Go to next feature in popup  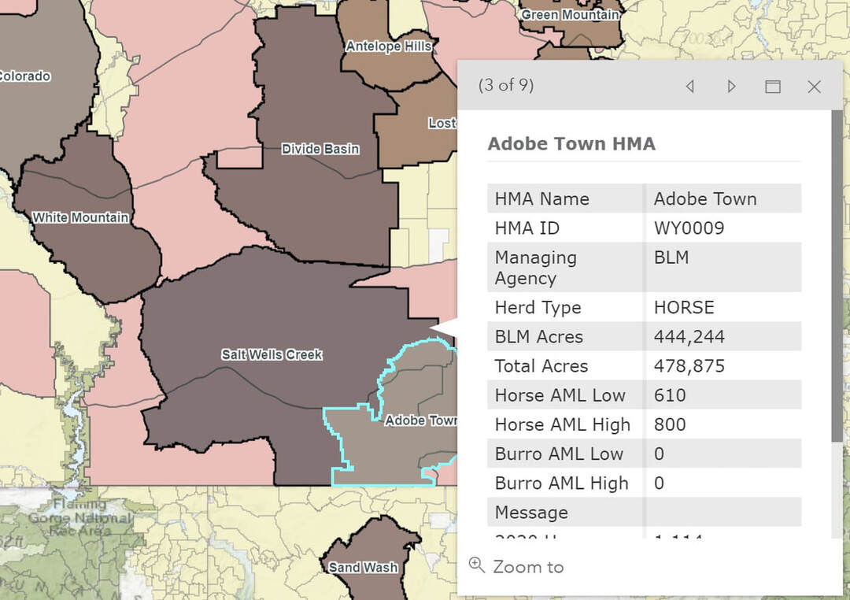[x=731, y=87]
